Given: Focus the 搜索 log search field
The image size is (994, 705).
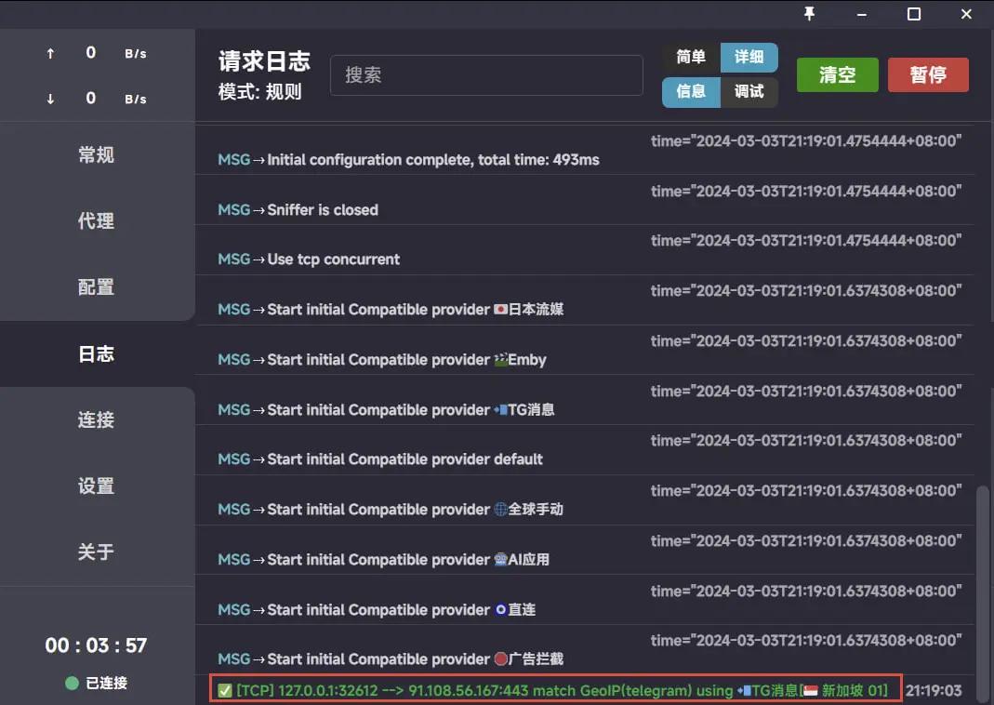Looking at the screenshot, I should pyautogui.click(x=486, y=75).
